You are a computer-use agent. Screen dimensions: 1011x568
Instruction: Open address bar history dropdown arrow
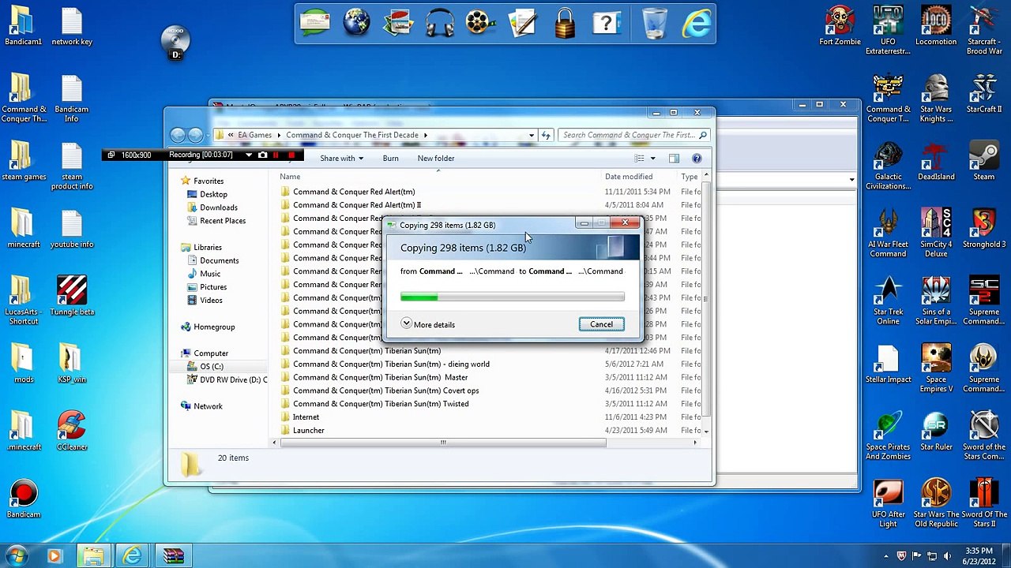[531, 135]
